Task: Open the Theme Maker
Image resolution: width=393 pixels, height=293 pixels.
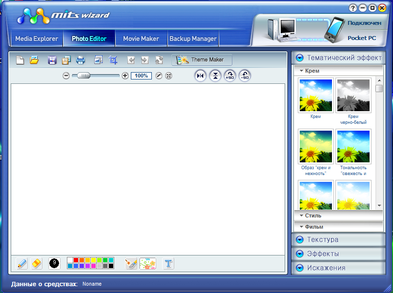Action: 202,60
